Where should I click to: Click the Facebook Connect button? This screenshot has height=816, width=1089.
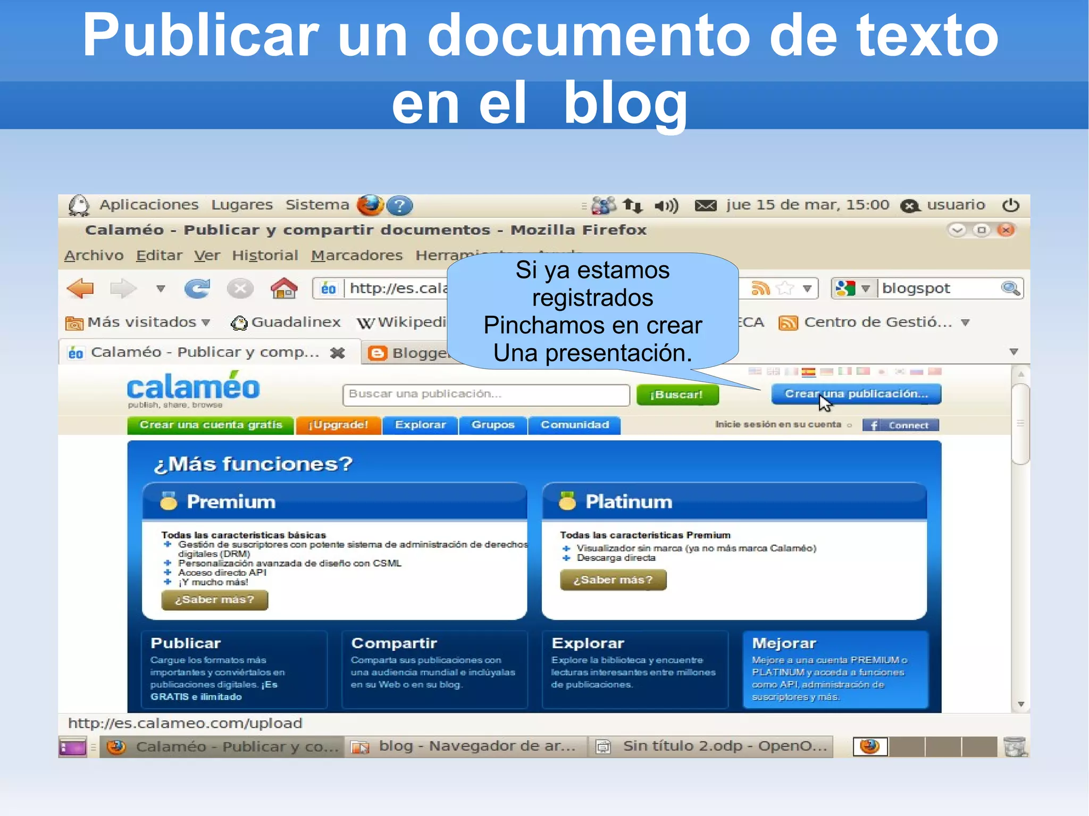tap(900, 425)
